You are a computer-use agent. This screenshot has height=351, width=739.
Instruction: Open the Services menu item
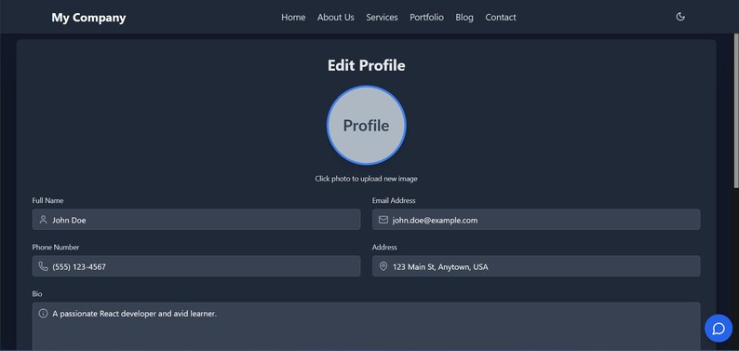coord(382,17)
